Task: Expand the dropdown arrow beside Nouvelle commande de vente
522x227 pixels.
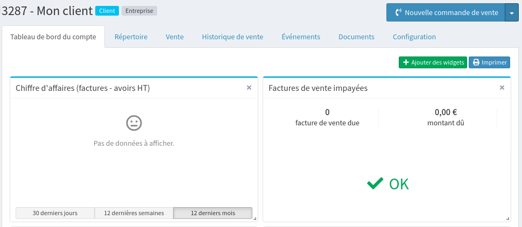Action: tap(511, 12)
